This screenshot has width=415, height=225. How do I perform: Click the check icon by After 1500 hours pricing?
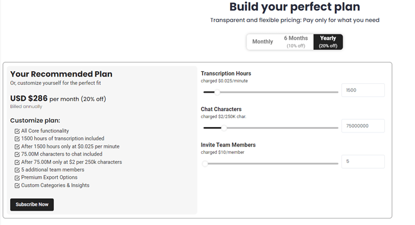(x=17, y=147)
